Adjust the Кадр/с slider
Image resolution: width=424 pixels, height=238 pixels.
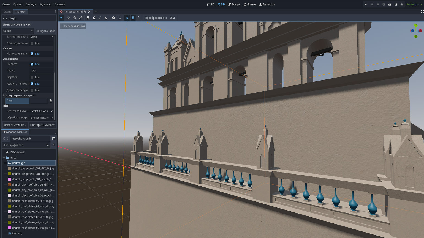pyautogui.click(x=41, y=73)
